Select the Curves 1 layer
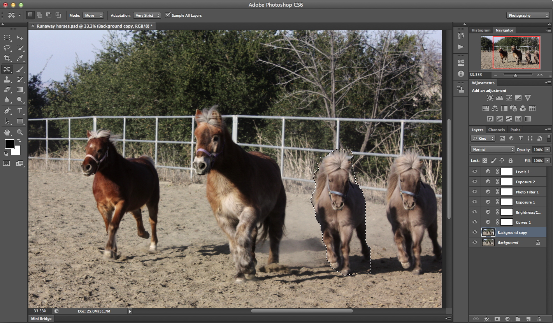The width and height of the screenshot is (553, 323). pos(523,223)
